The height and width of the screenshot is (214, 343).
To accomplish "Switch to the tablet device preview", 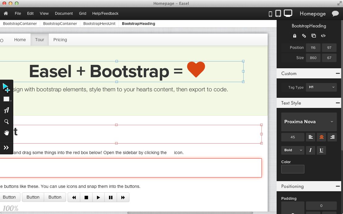I will pos(278,14).
